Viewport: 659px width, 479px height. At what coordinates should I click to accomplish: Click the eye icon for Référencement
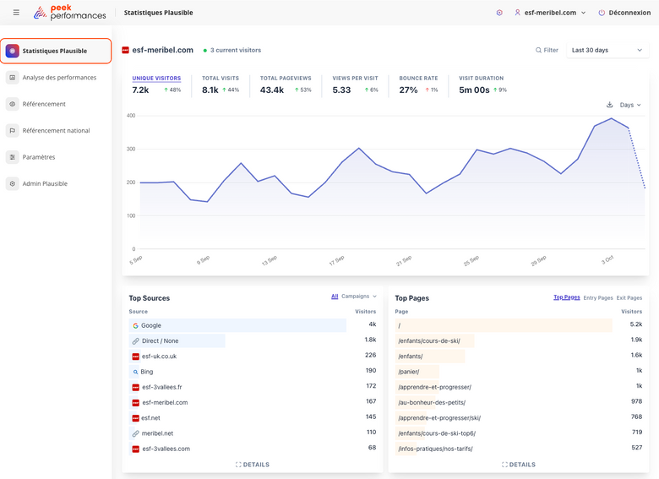tap(12, 104)
